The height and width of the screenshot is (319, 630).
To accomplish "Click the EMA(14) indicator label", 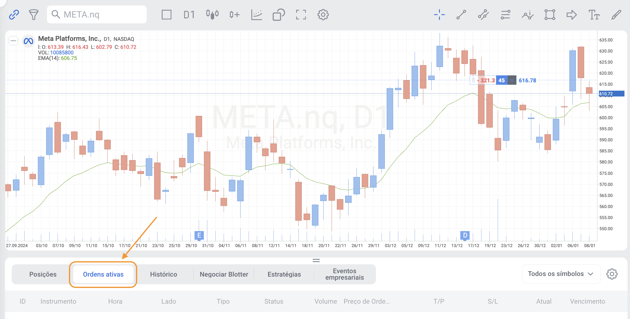I will pyautogui.click(x=58, y=58).
